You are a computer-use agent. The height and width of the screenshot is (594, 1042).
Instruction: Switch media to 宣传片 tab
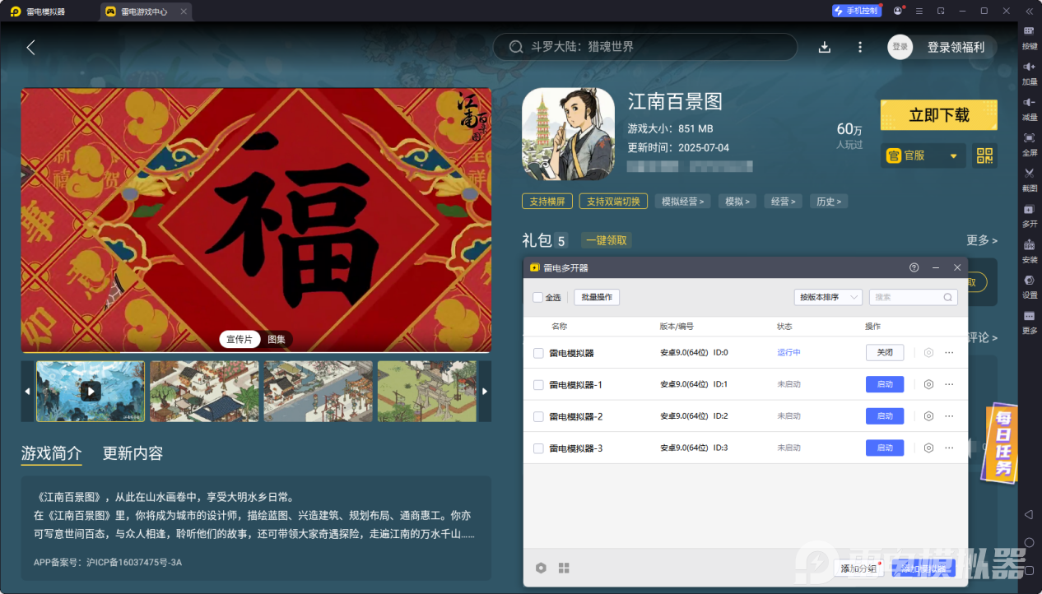[240, 339]
